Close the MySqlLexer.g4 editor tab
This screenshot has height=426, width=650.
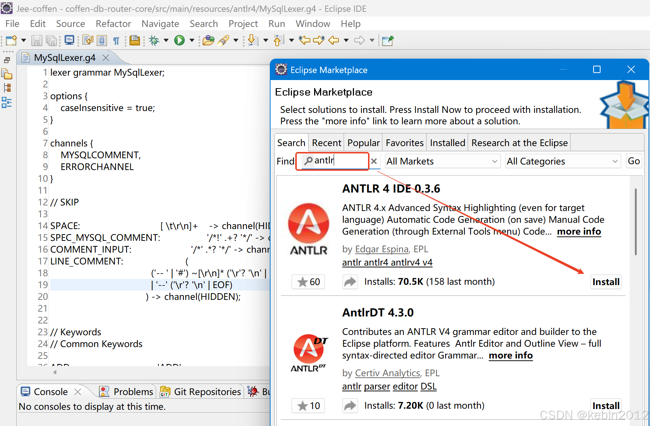point(106,58)
